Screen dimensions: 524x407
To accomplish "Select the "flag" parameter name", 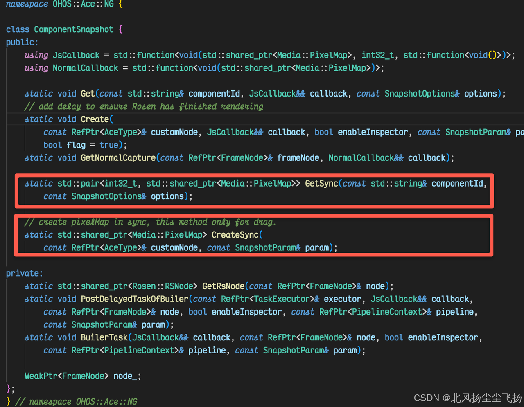I will coord(76,145).
